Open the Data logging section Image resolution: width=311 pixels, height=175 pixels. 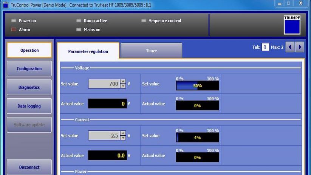29,106
